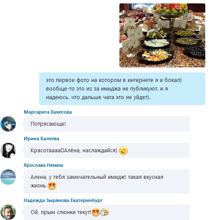This screenshot has height=220, width=210.
Task: Click the heart-eyes emoji after жизнь
Action: (x=52, y=186)
